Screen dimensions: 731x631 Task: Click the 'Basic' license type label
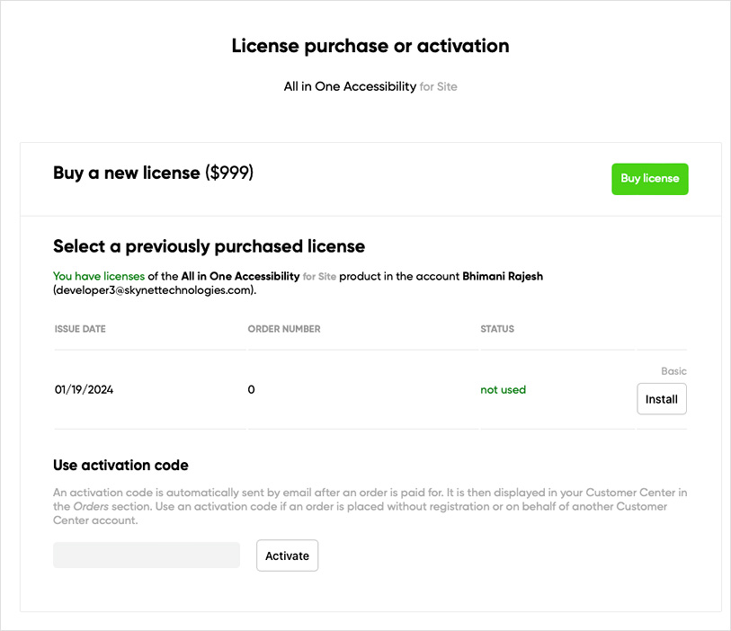coord(673,371)
